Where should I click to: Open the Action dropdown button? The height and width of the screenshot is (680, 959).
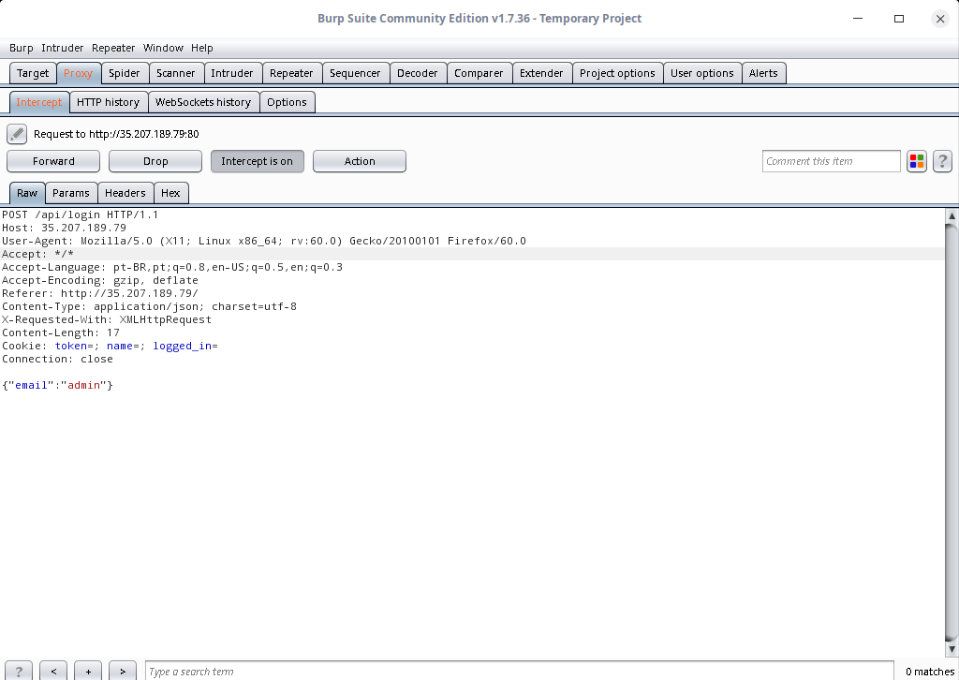360,161
